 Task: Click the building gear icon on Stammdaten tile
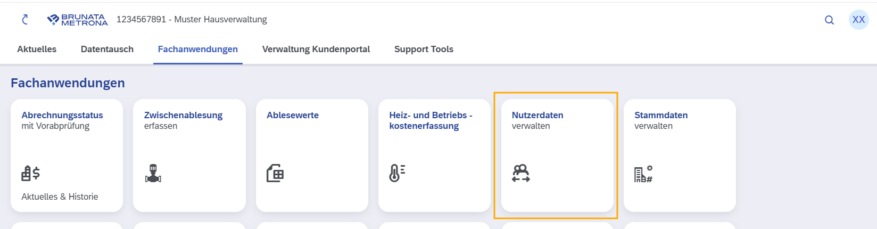click(643, 174)
